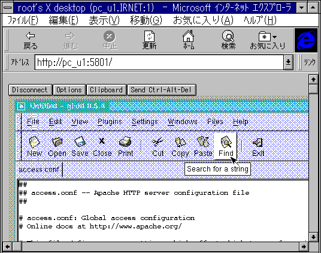Viewport: 321px width, 253px height.
Task: Click the address URL input field
Action: (159, 62)
